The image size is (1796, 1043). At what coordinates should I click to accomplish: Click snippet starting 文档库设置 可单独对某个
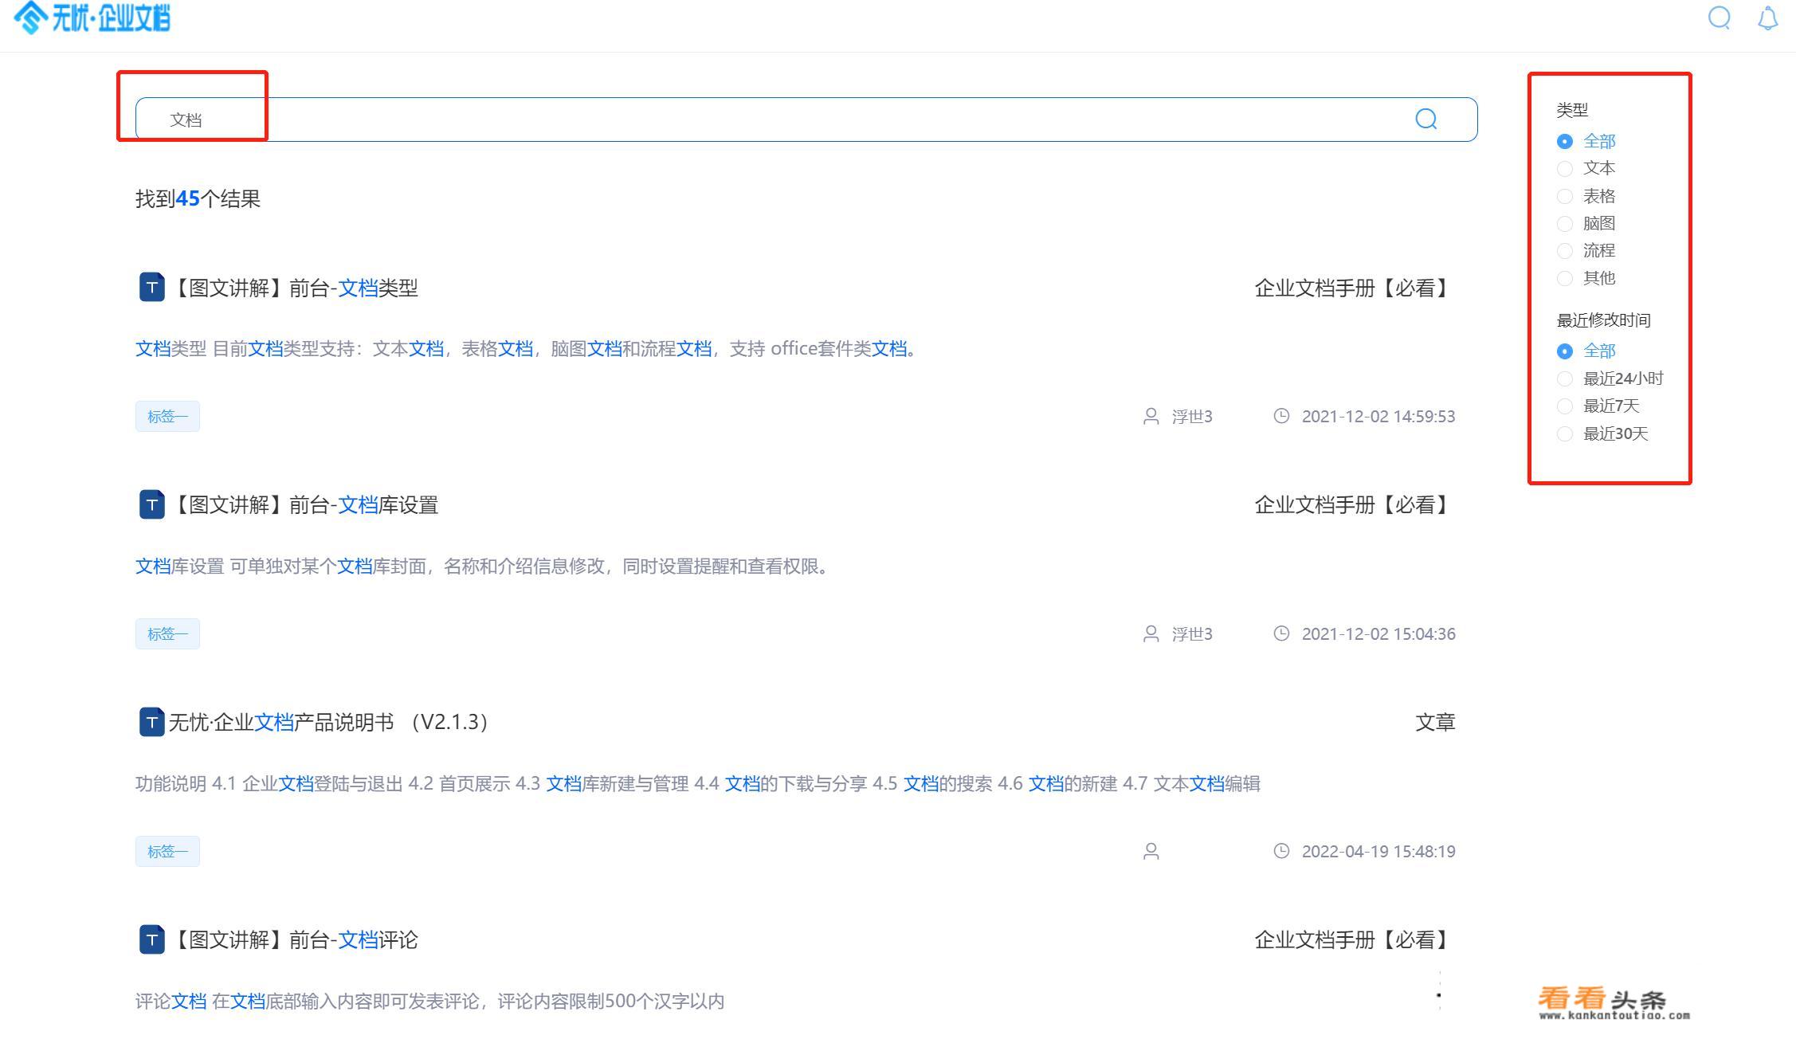point(484,566)
